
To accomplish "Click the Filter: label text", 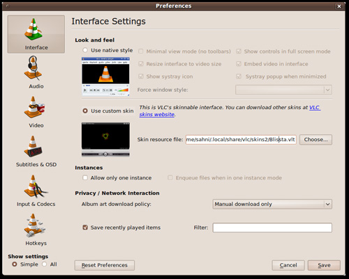I will click(201, 228).
